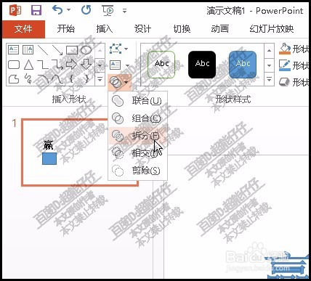Switch to the 开始 tab
This screenshot has height=281, width=311.
point(66,29)
